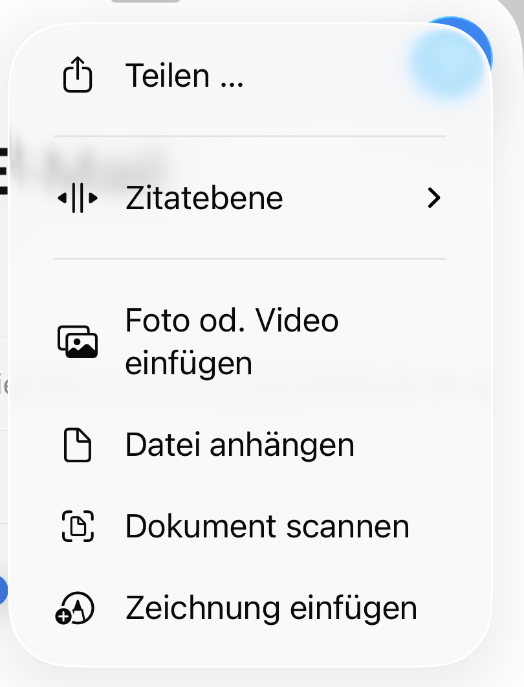Tap the partially hidden field at left edge
Image resolution: width=524 pixels, height=687 pixels.
pos(3,385)
